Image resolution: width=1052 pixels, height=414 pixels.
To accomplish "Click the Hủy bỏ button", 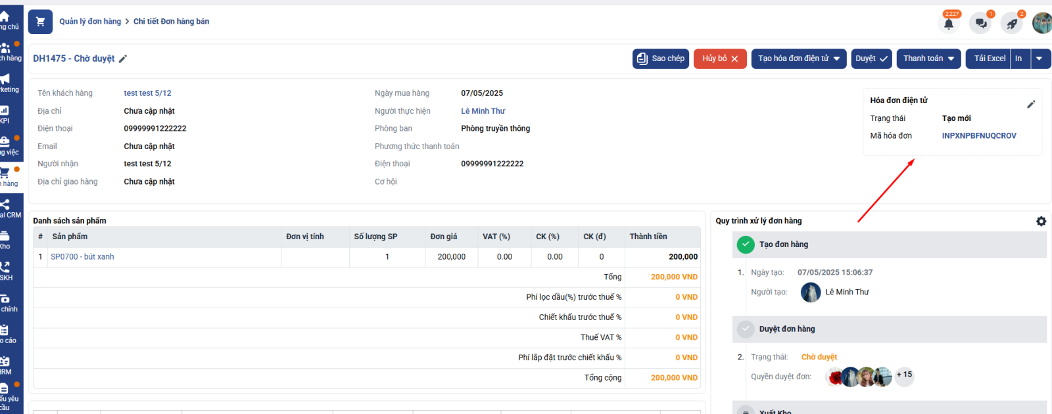I will coord(720,58).
